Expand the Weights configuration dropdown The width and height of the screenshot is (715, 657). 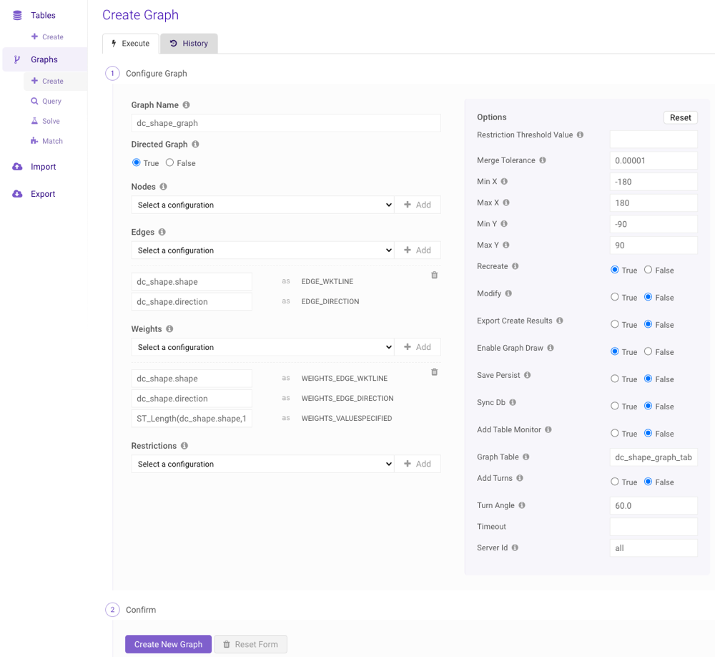(262, 348)
